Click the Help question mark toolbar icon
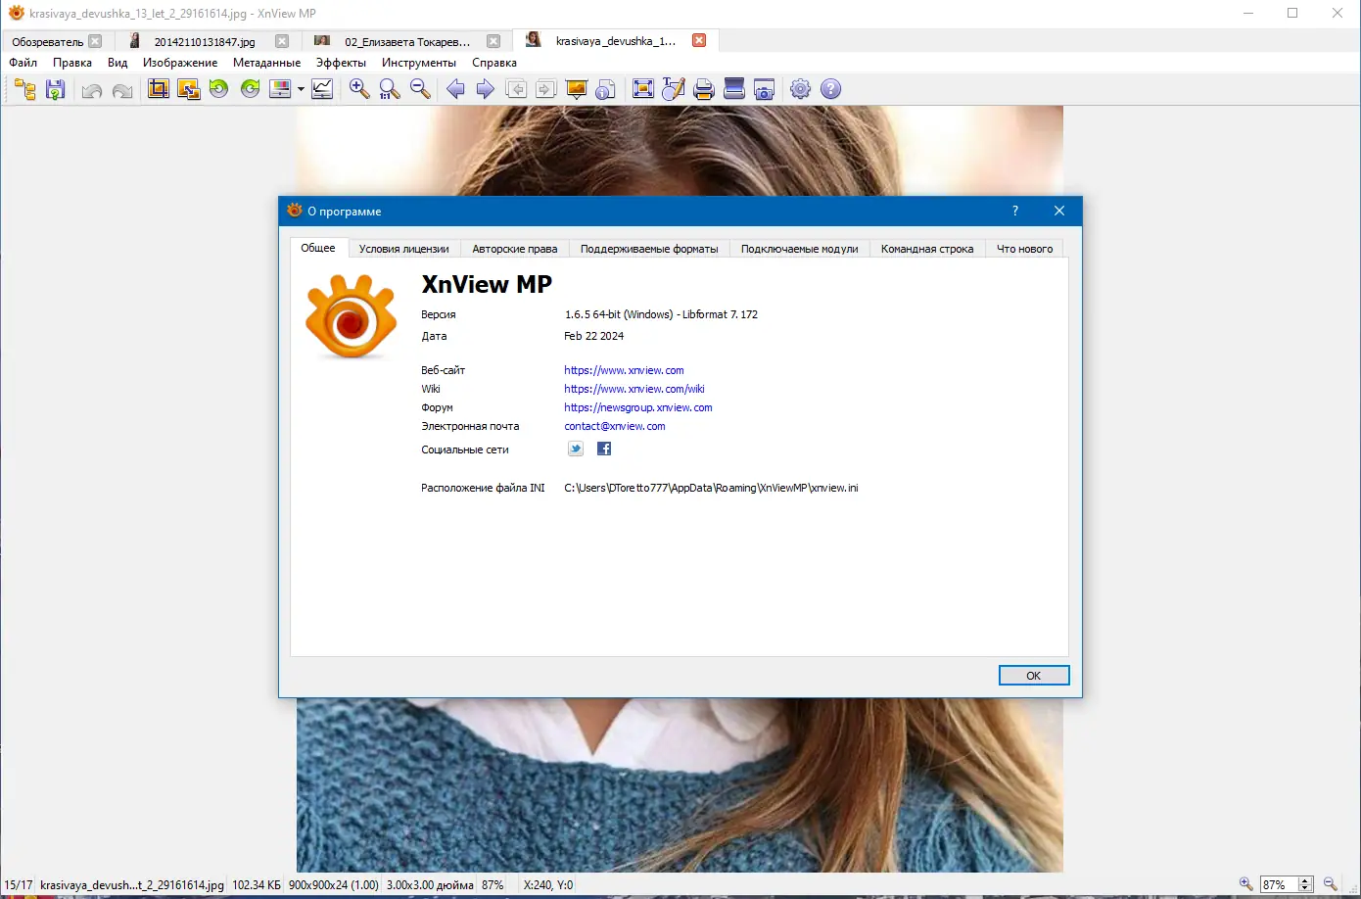Screen dimensions: 1361x899 (831, 90)
